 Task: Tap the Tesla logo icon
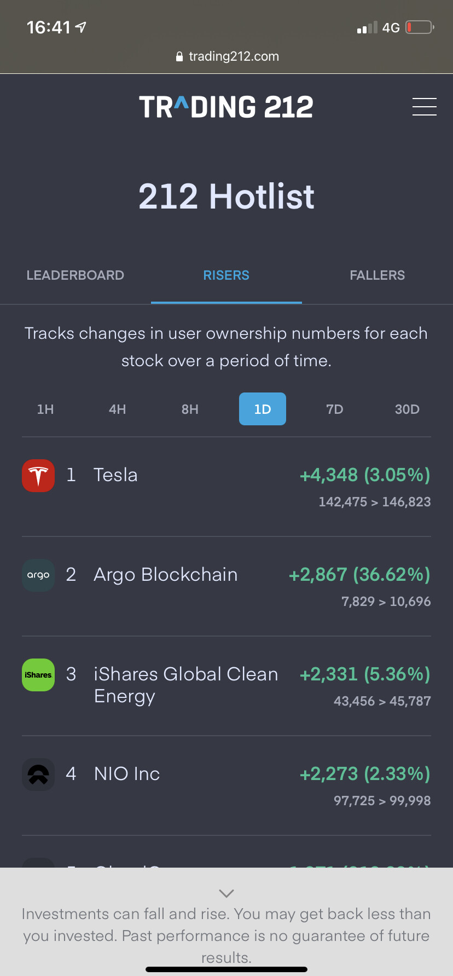[38, 476]
